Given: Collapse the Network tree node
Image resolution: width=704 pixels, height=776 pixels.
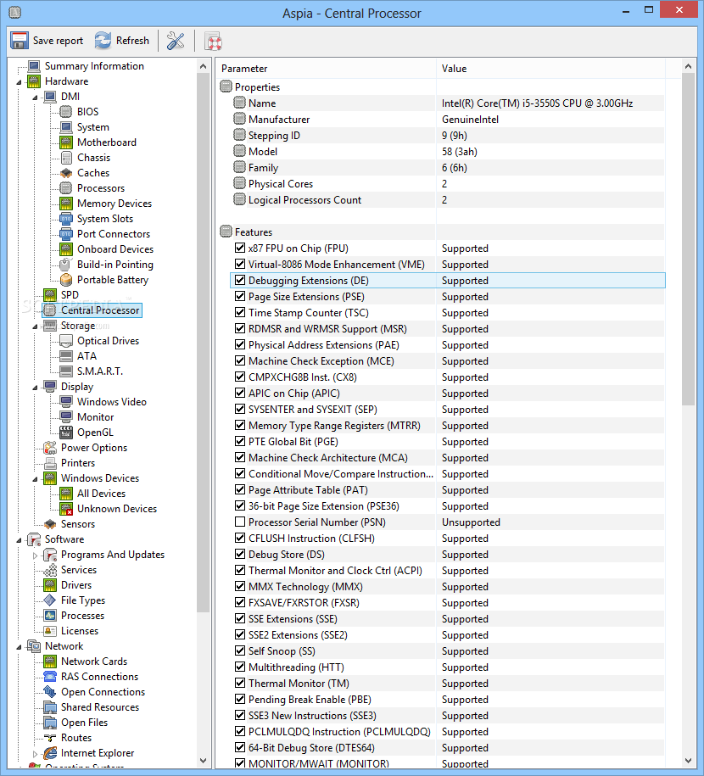Looking at the screenshot, I should coord(20,647).
